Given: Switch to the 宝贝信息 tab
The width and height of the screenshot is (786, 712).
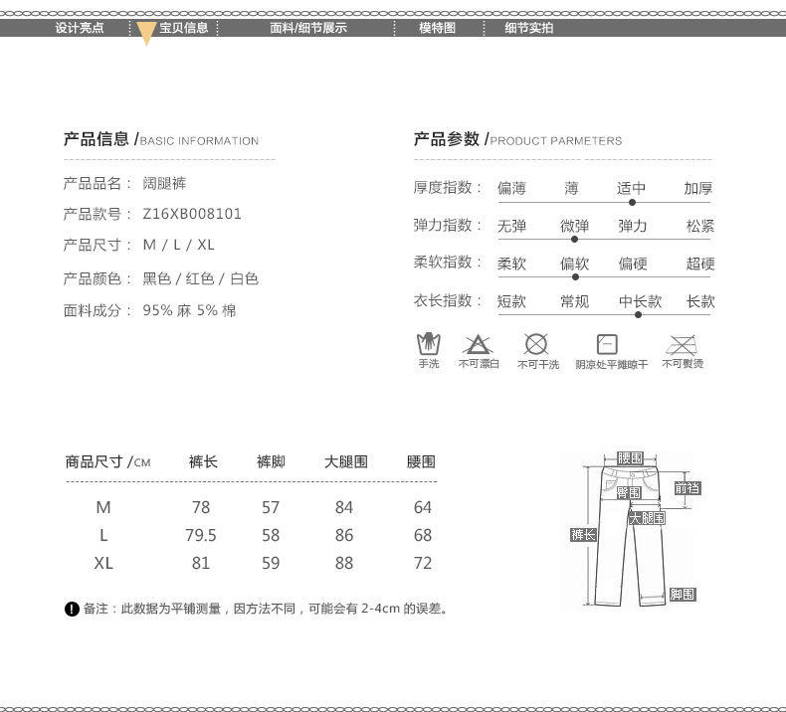Looking at the screenshot, I should [184, 28].
